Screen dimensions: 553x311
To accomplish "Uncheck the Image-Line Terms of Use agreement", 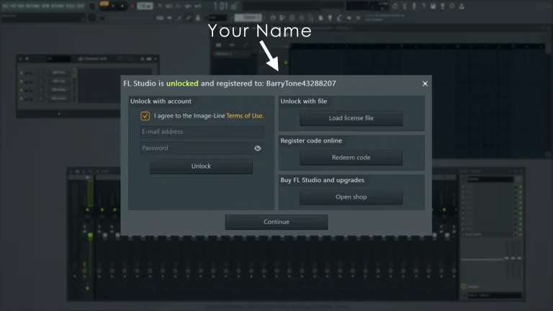I will [x=145, y=116].
